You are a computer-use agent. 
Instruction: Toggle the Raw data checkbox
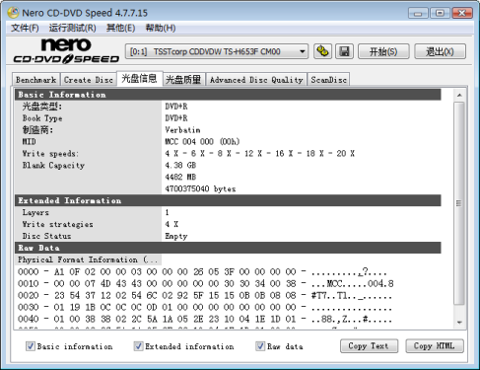[260, 346]
